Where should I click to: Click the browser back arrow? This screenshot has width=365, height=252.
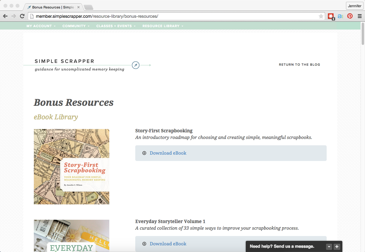tap(5, 16)
